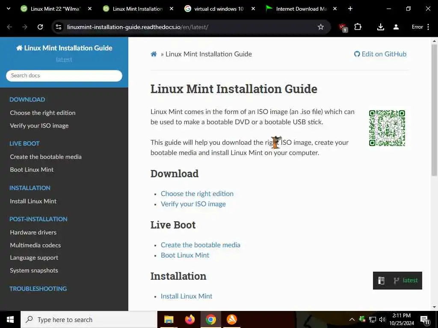Screen dimensions: 438x328
Task: Select the Linux Mint Installation tab
Action: [x=138, y=9]
